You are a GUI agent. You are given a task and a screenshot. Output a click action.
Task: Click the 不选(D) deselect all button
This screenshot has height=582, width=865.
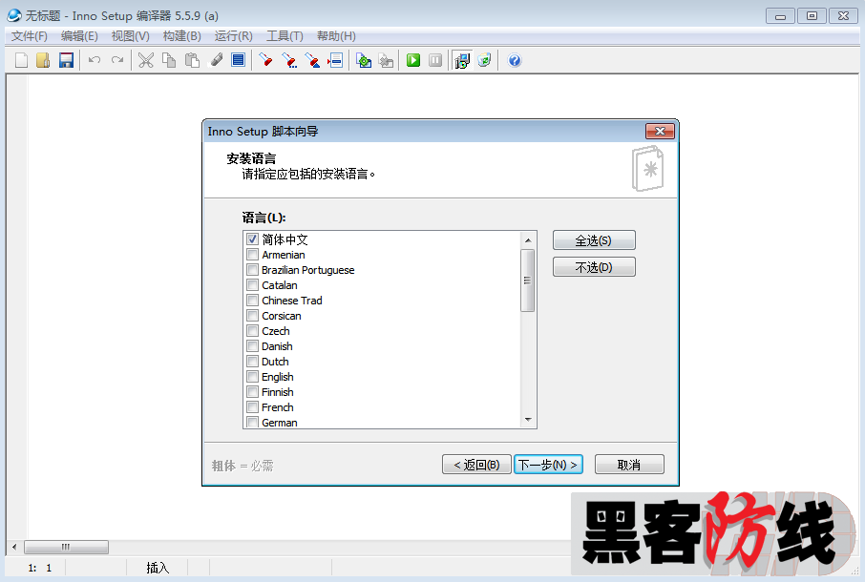pos(594,267)
